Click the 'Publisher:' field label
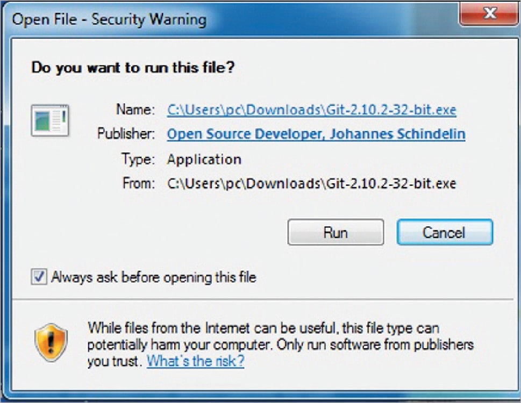The image size is (521, 403). (x=126, y=134)
